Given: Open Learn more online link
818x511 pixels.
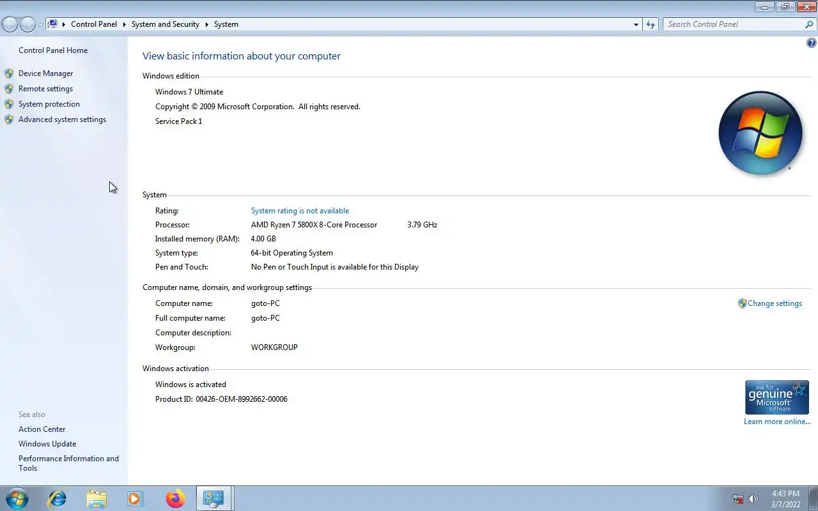Looking at the screenshot, I should pyautogui.click(x=777, y=422).
